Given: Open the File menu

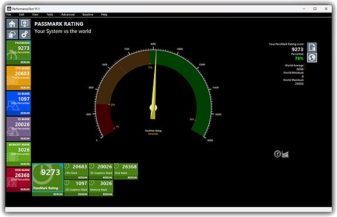Looking at the screenshot, I should (9, 15).
